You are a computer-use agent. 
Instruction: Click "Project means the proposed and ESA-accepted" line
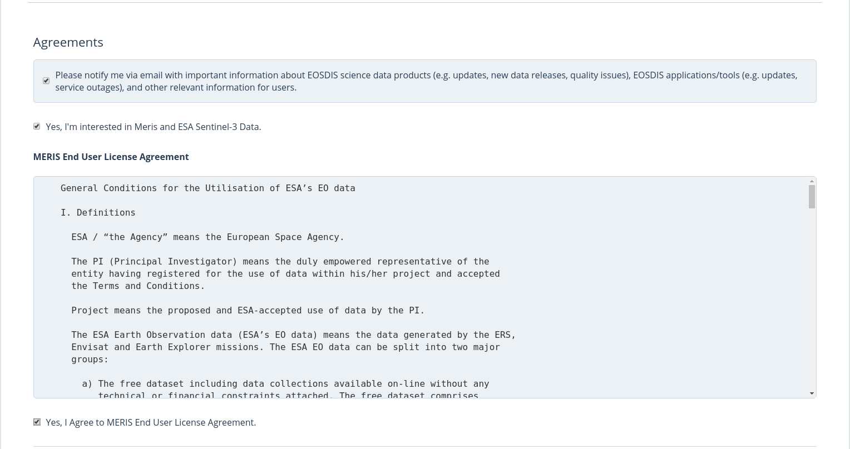pos(248,310)
